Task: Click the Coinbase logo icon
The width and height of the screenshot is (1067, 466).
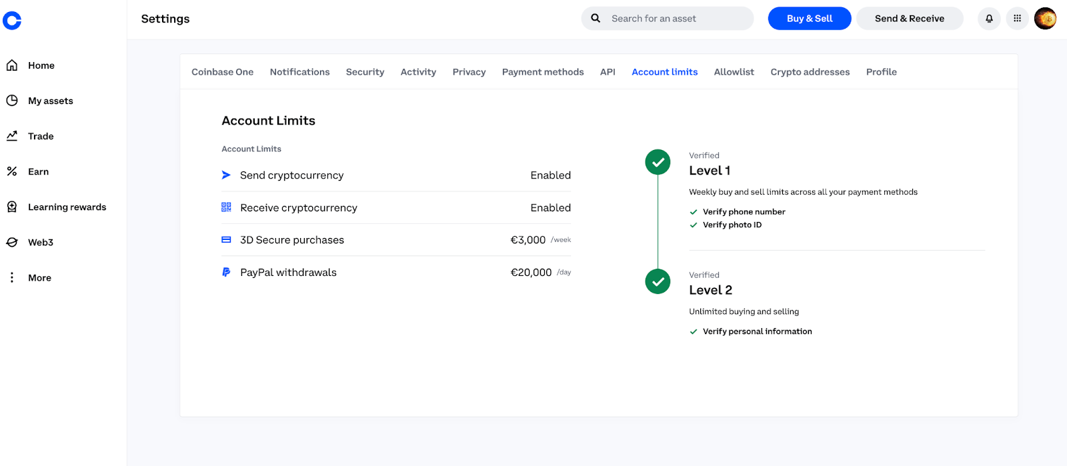Action: point(12,21)
